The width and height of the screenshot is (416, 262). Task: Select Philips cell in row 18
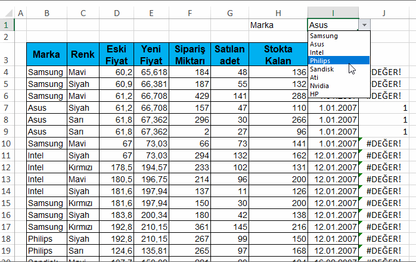[46, 239]
